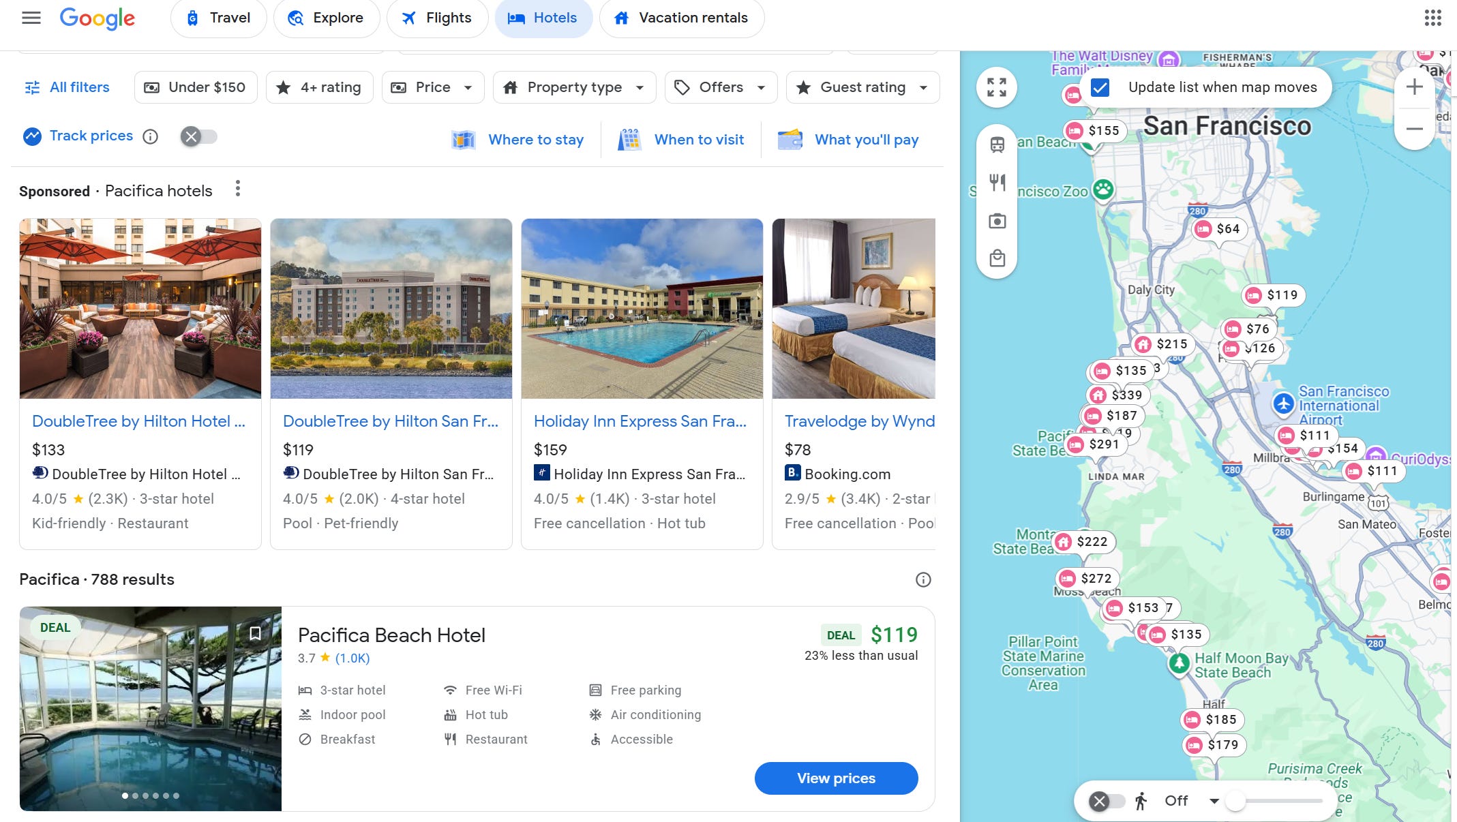
Task: Show restaurants on the map
Action: click(997, 182)
